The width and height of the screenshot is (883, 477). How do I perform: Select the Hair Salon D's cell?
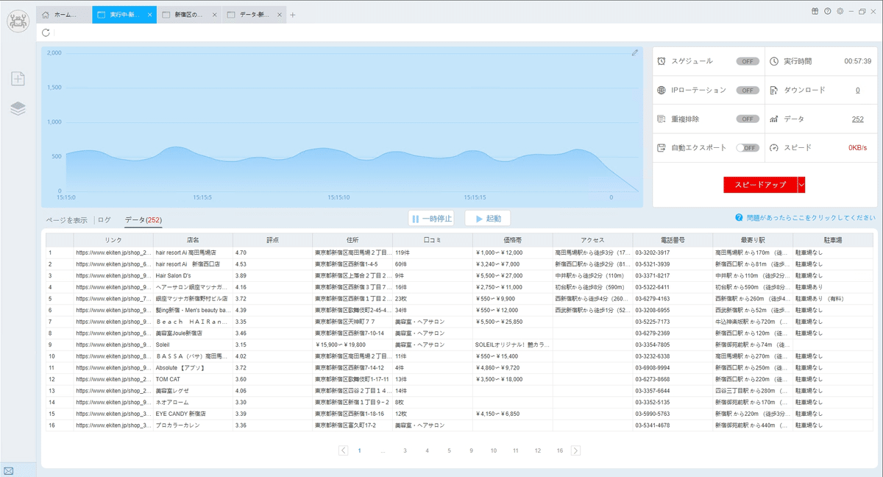pyautogui.click(x=193, y=275)
